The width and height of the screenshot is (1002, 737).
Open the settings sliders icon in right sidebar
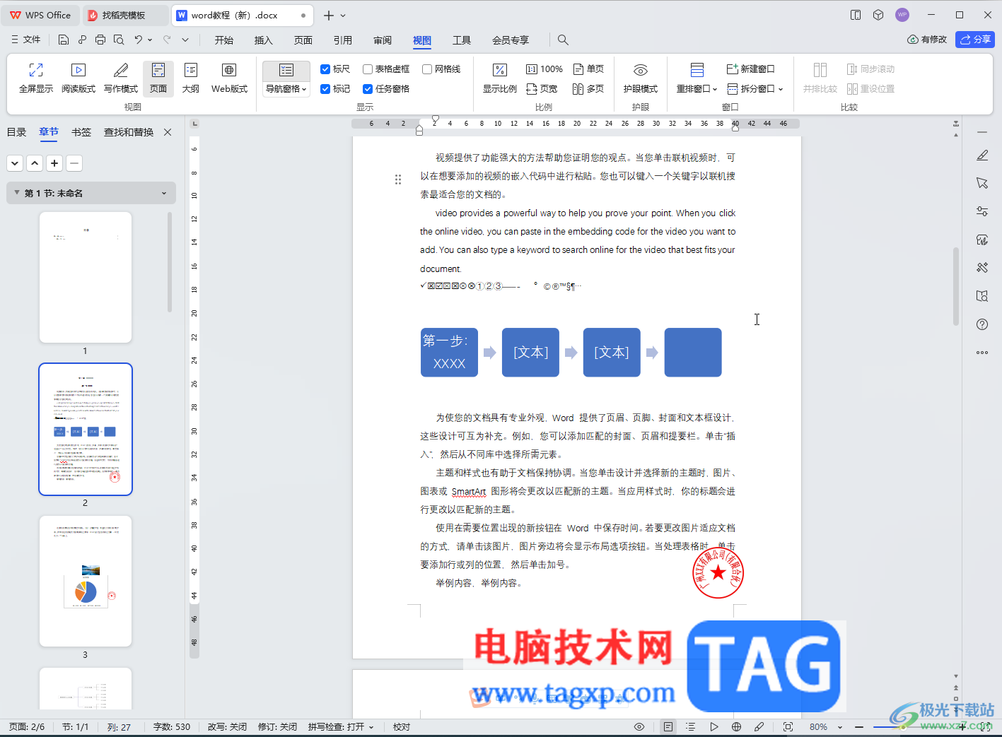pyautogui.click(x=982, y=211)
